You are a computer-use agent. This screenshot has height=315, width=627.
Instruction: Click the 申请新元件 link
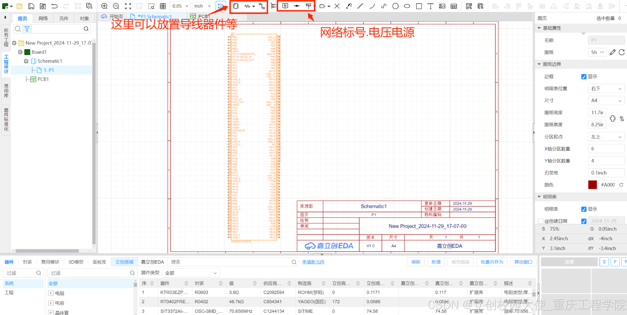pyautogui.click(x=313, y=262)
